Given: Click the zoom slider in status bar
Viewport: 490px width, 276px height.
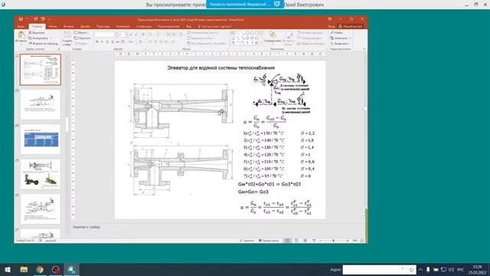Looking at the screenshot, I should (334, 241).
